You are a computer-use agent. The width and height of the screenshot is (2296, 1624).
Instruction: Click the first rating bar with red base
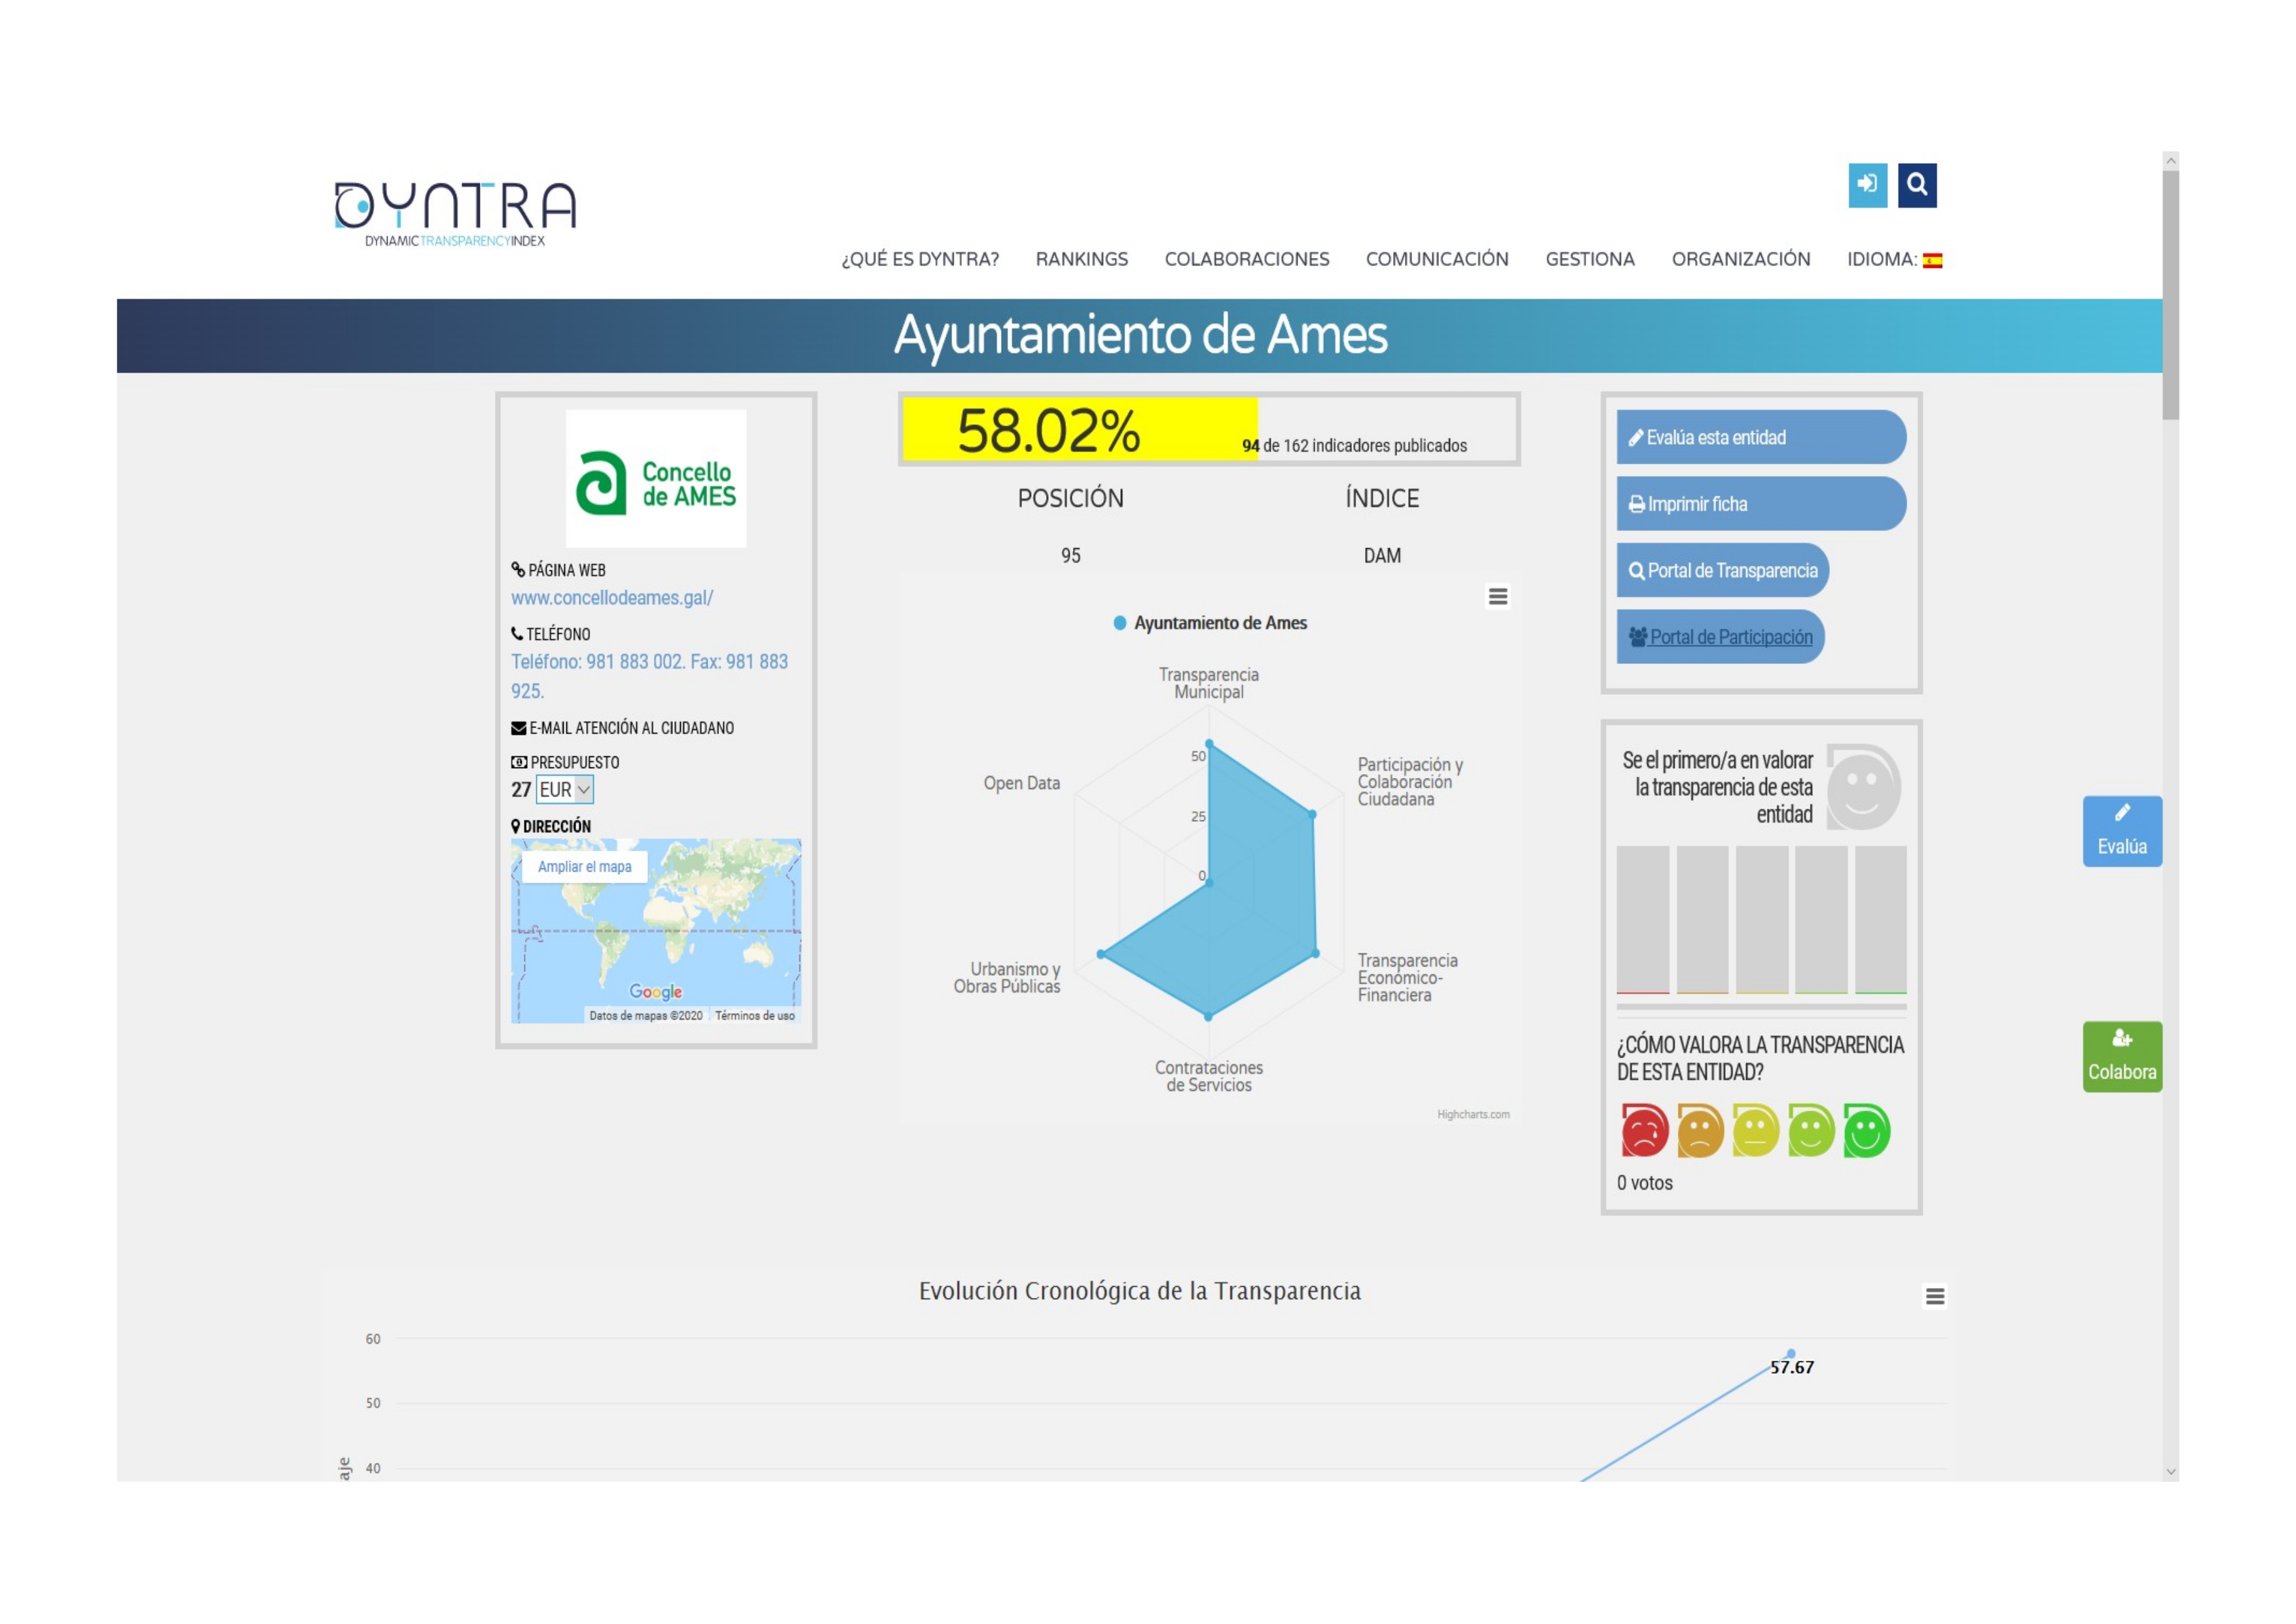(x=1642, y=920)
